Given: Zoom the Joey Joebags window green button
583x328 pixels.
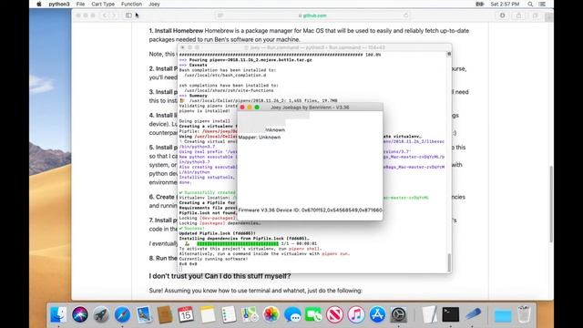Looking at the screenshot, I should pyautogui.click(x=257, y=108).
